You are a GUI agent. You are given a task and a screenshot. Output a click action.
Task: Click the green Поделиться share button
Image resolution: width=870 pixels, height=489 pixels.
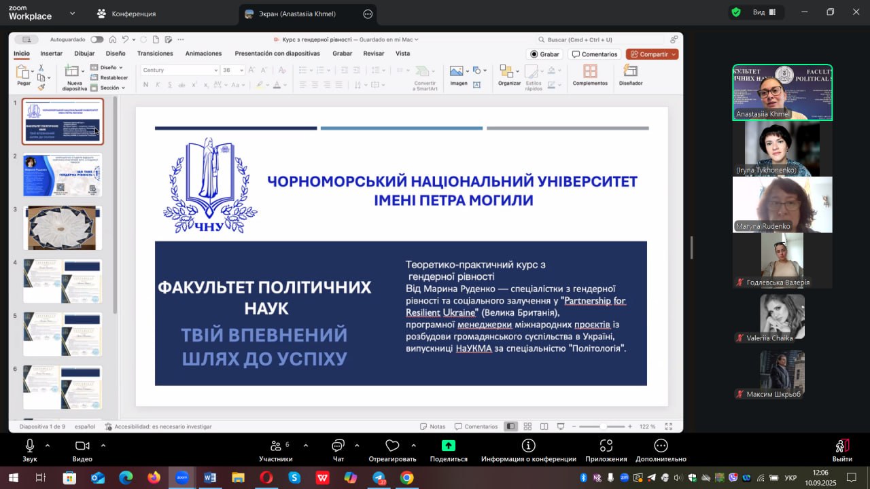[449, 451]
